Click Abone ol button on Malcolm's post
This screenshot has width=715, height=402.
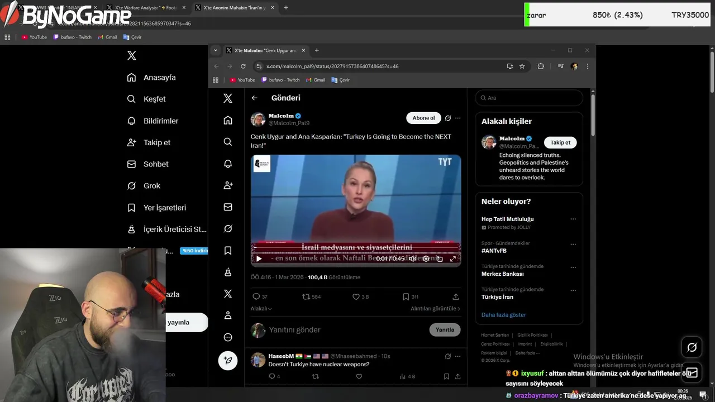point(423,118)
